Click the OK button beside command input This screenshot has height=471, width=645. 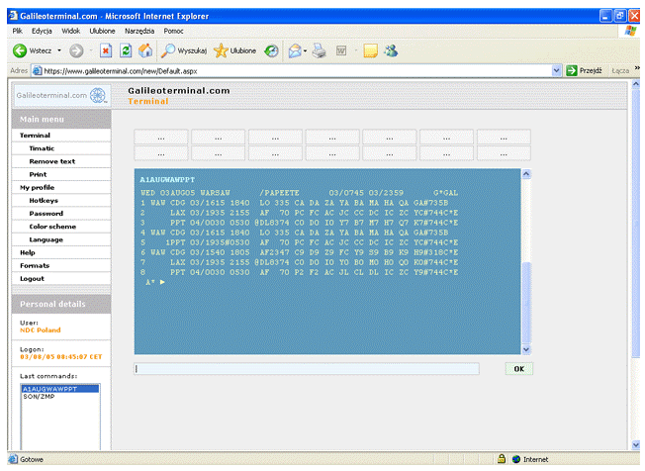(x=518, y=369)
